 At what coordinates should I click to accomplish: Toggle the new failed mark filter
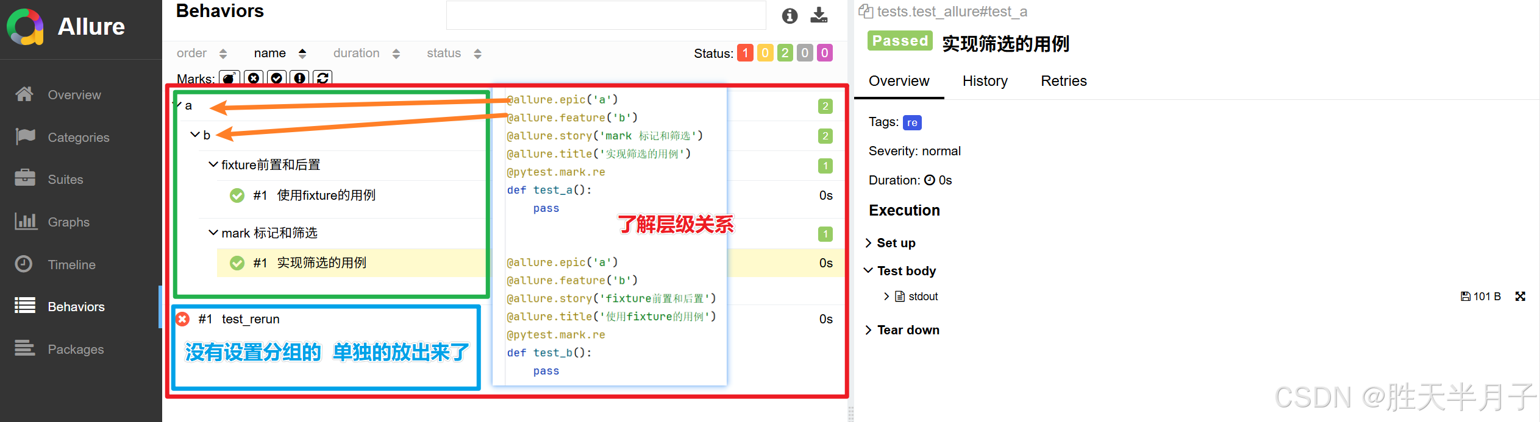(254, 78)
